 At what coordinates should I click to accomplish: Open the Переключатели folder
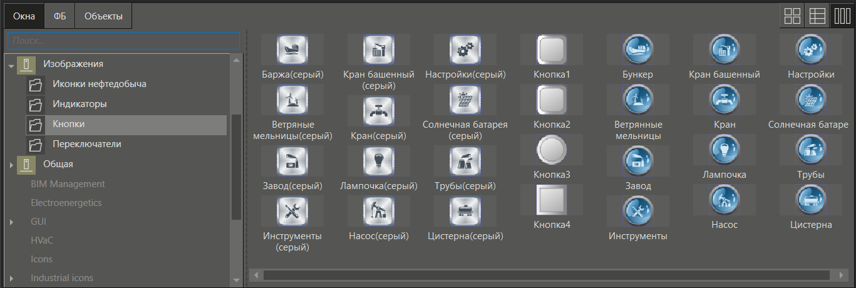click(87, 144)
